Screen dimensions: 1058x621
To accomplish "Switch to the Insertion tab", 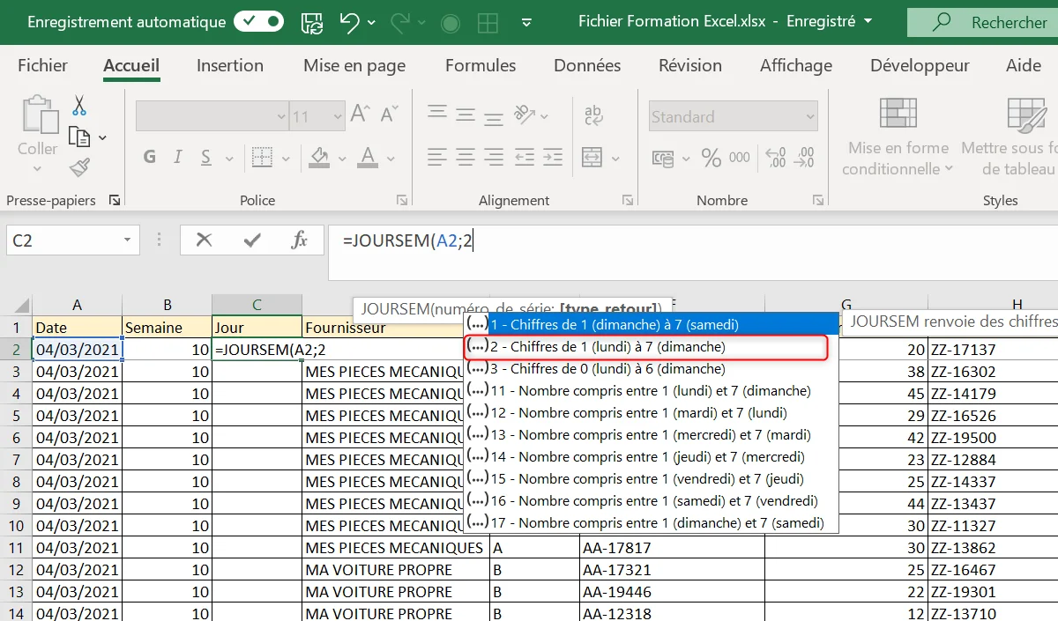I will (230, 65).
